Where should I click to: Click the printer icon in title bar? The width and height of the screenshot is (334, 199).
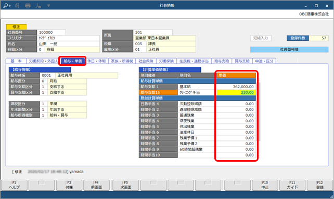coord(28,6)
